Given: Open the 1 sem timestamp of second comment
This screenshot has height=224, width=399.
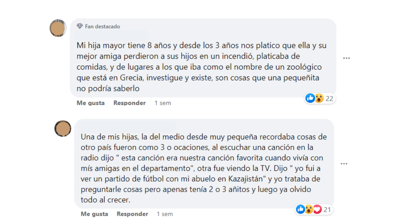Looking at the screenshot, I should coord(165,214).
